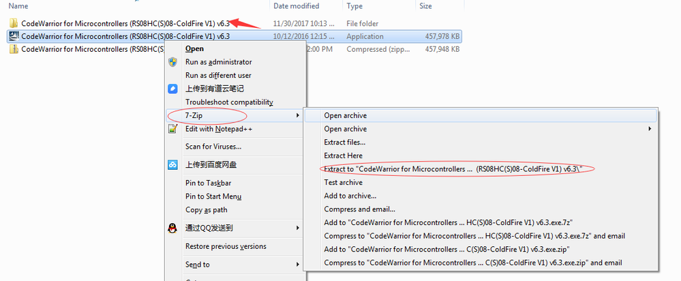
Task: Expand the Send to submenu arrow
Action: coord(297,265)
